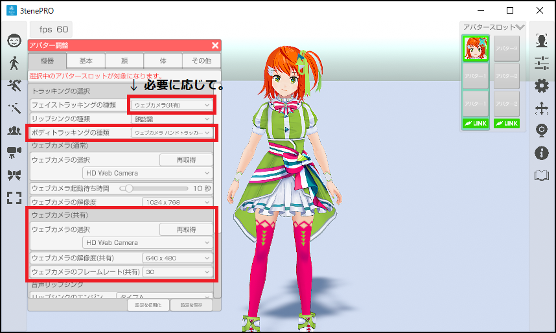Viewport: 556px width, 333px height.
Task: Open the ウェブカメラ(通常) HD Web Camera dropdown
Action: (148, 173)
